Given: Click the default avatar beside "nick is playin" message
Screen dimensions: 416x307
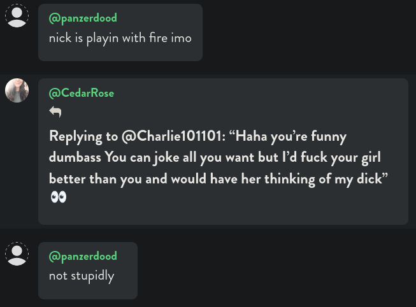Looking at the screenshot, I should (x=17, y=16).
